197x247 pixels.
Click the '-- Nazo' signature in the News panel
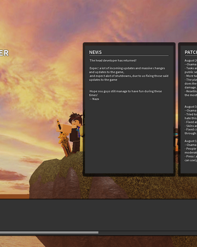click(94, 99)
